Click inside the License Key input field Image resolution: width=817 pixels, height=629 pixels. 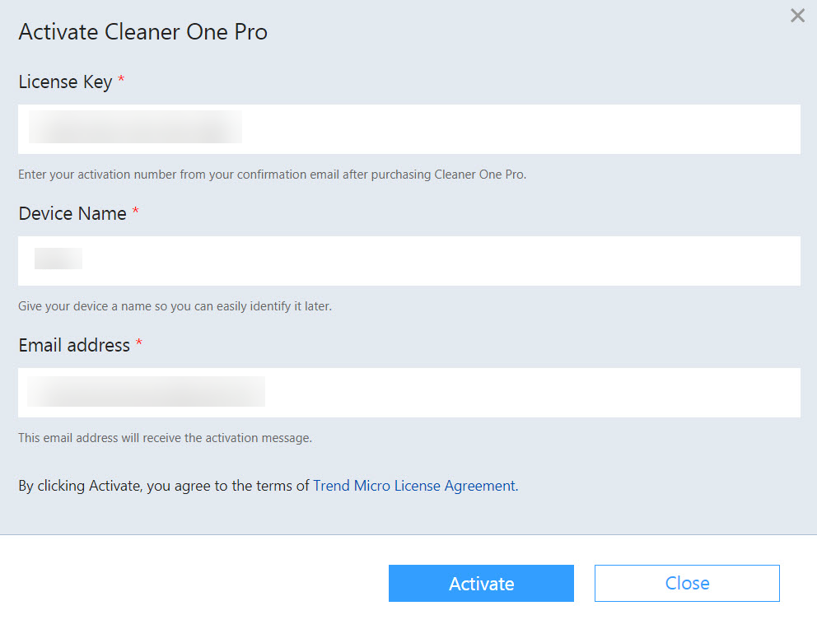tap(409, 129)
